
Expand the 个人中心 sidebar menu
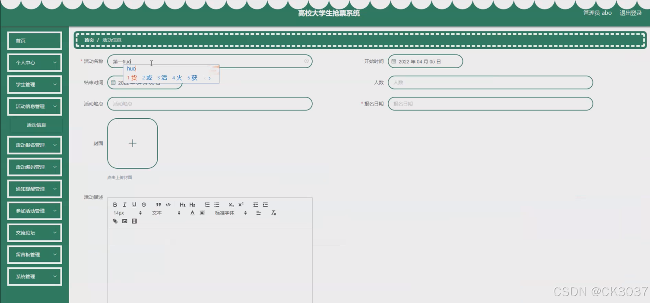(35, 63)
